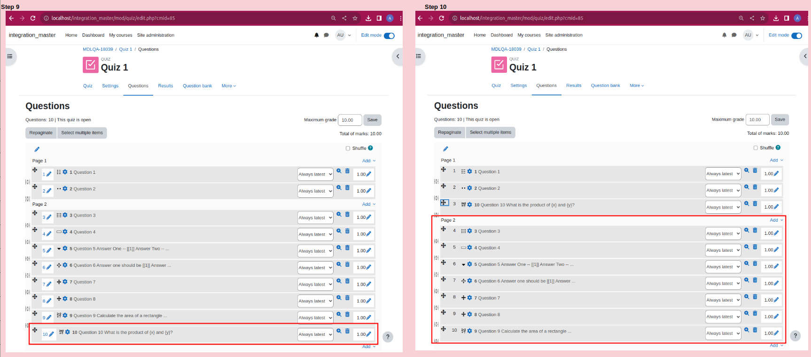Open messaging chat icon in Step 10 navbar

734,35
